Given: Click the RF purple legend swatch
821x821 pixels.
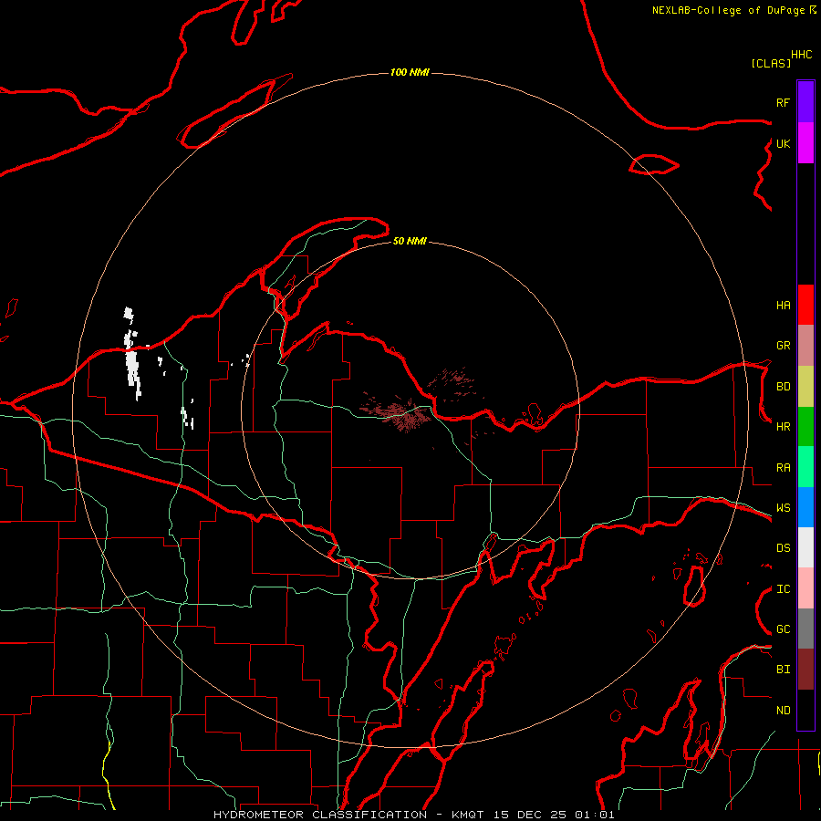Looking at the screenshot, I should pyautogui.click(x=805, y=102).
